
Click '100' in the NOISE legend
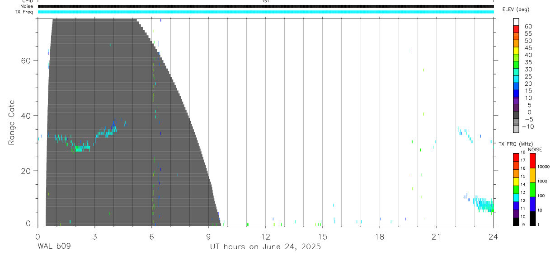(541, 195)
